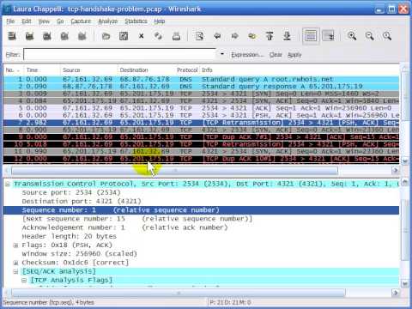Sort packets by the No. column

pyautogui.click(x=13, y=70)
